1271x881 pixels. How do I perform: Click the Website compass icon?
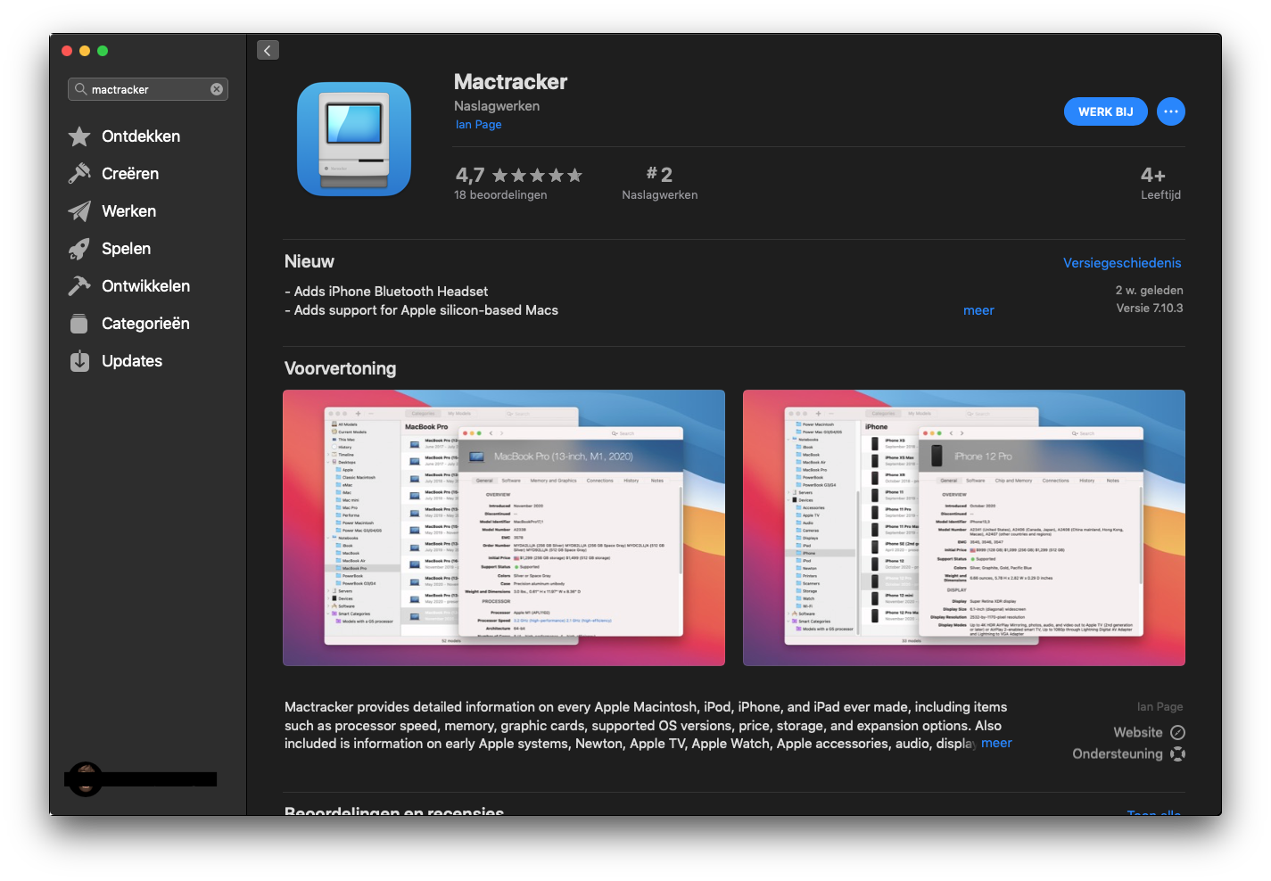click(1177, 732)
